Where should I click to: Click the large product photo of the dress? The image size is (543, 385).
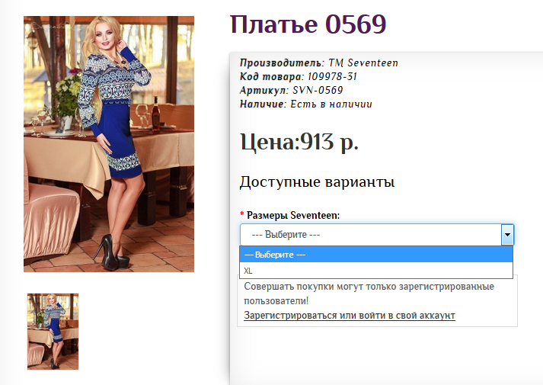pos(109,144)
